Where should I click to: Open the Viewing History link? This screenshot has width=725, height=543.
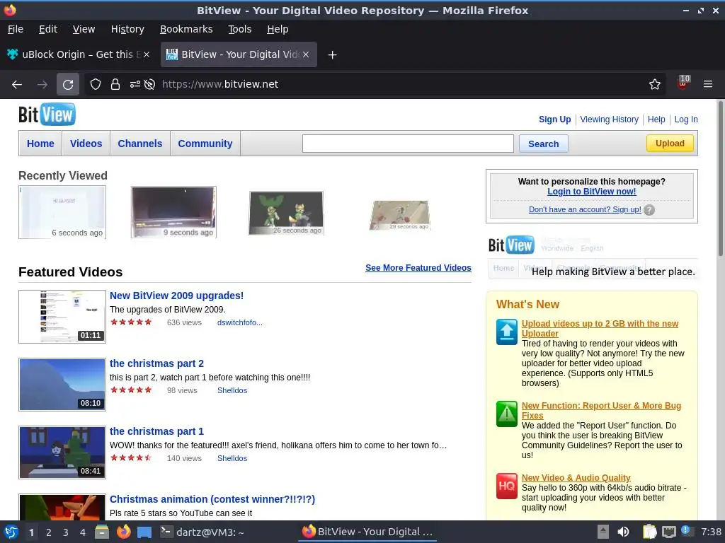pyautogui.click(x=609, y=119)
